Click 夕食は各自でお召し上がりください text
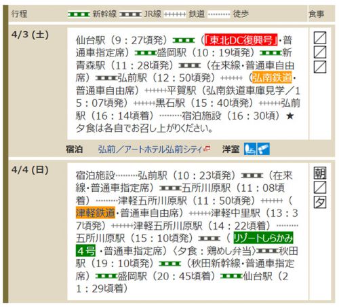 coord(144,129)
